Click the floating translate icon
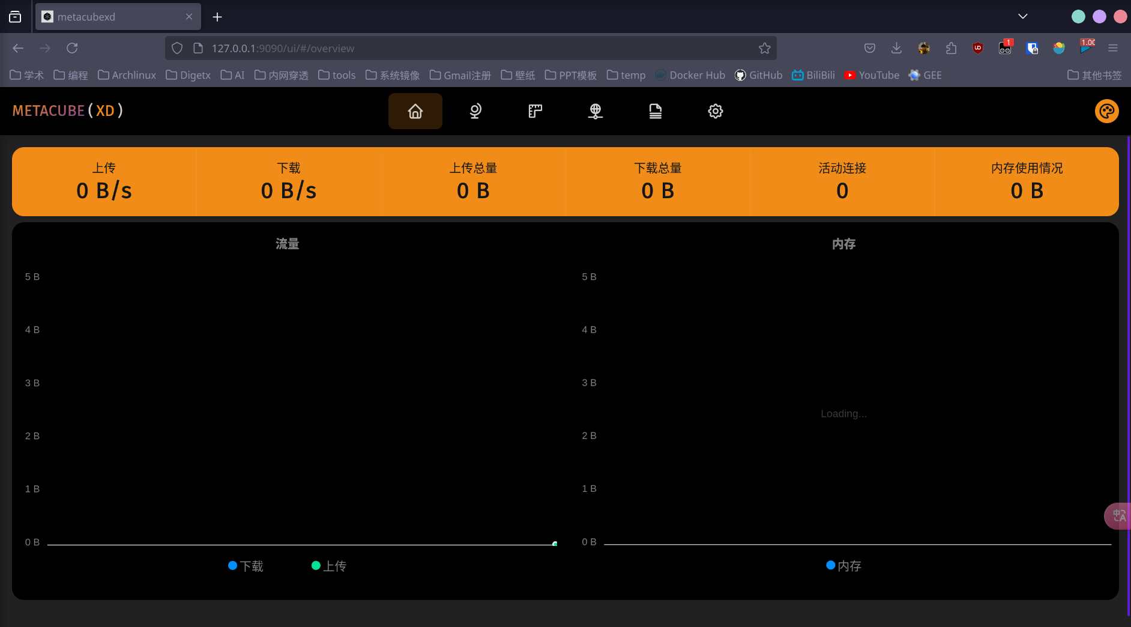The image size is (1131, 627). (x=1118, y=516)
